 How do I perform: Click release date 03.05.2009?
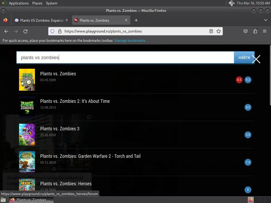click(x=48, y=80)
